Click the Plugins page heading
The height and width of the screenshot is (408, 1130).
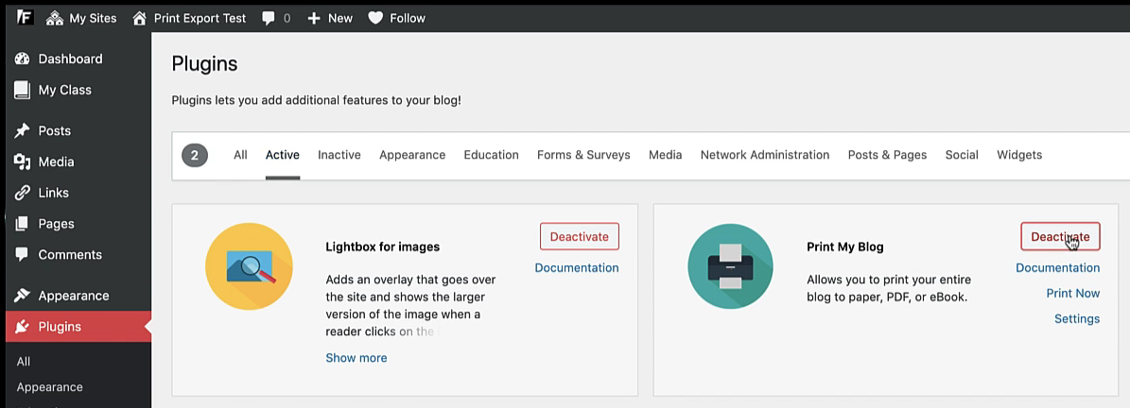point(204,64)
